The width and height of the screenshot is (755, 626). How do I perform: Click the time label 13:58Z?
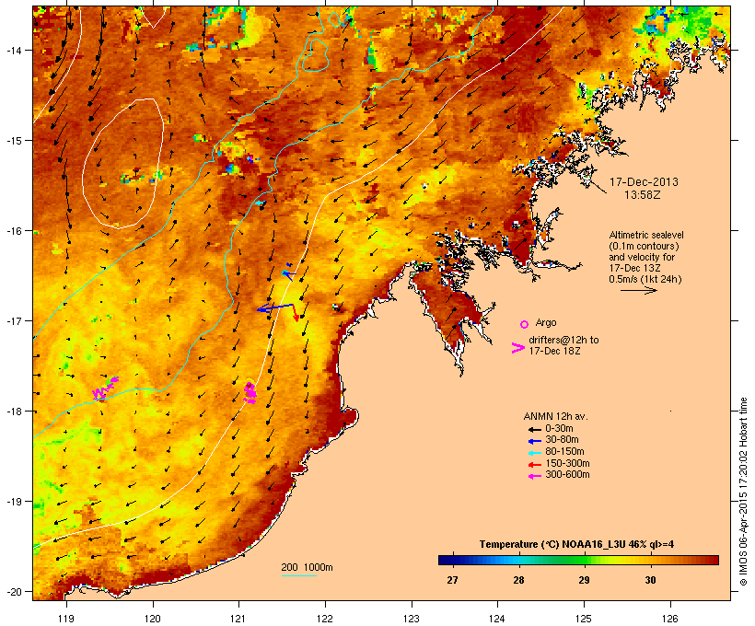643,195
